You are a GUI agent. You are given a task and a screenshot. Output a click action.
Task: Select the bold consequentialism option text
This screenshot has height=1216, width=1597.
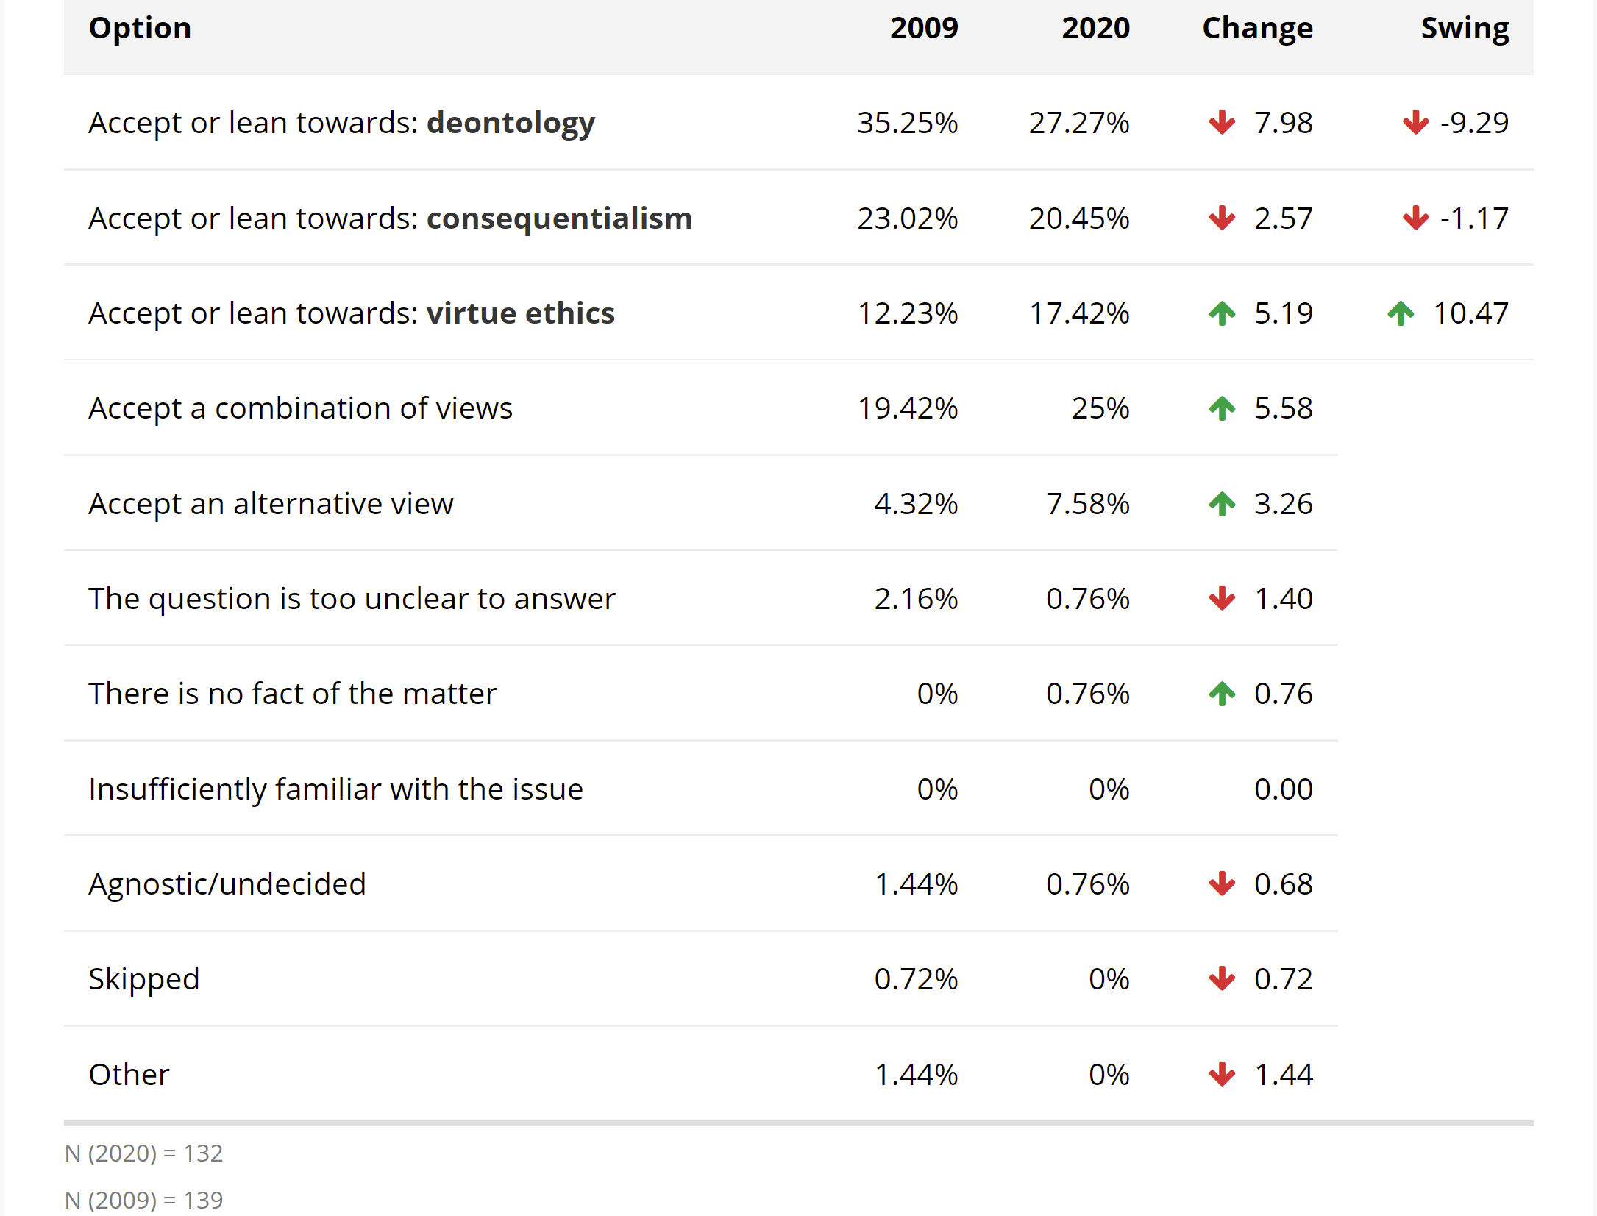[559, 218]
